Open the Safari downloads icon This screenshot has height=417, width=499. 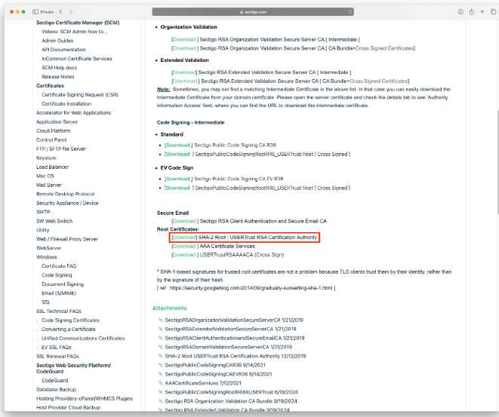click(x=460, y=12)
